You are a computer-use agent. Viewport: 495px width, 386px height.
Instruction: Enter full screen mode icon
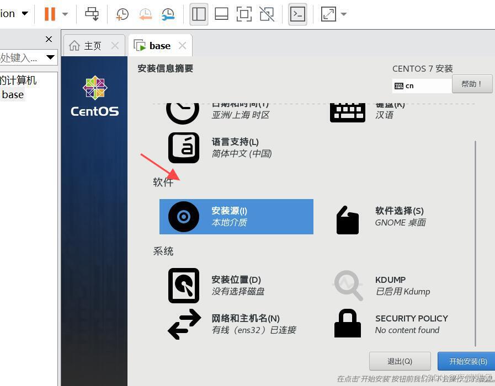244,14
